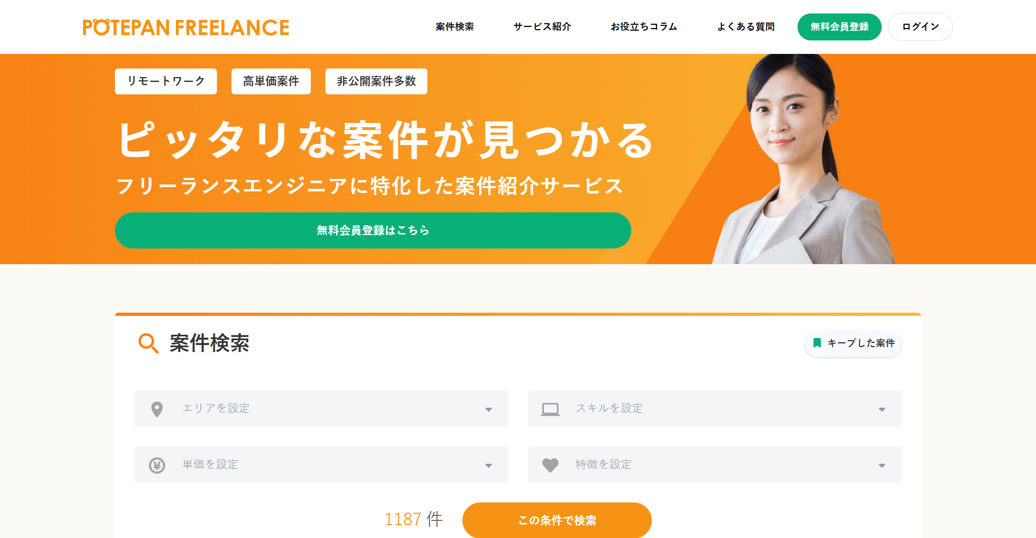Screen dimensions: 1036x538
Task: Open the サービス紹介 menu item
Action: [x=542, y=26]
